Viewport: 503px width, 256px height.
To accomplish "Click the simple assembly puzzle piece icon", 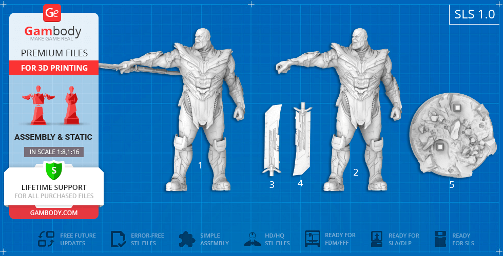I will click(187, 240).
